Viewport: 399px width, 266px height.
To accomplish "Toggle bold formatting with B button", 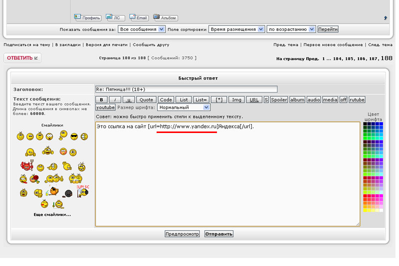I will pyautogui.click(x=101, y=100).
